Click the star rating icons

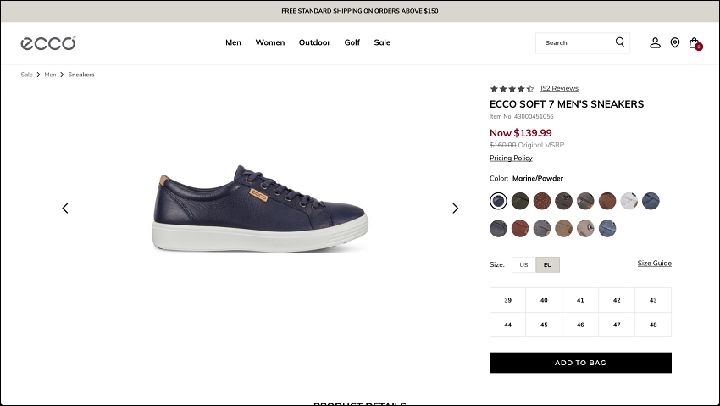click(x=512, y=88)
